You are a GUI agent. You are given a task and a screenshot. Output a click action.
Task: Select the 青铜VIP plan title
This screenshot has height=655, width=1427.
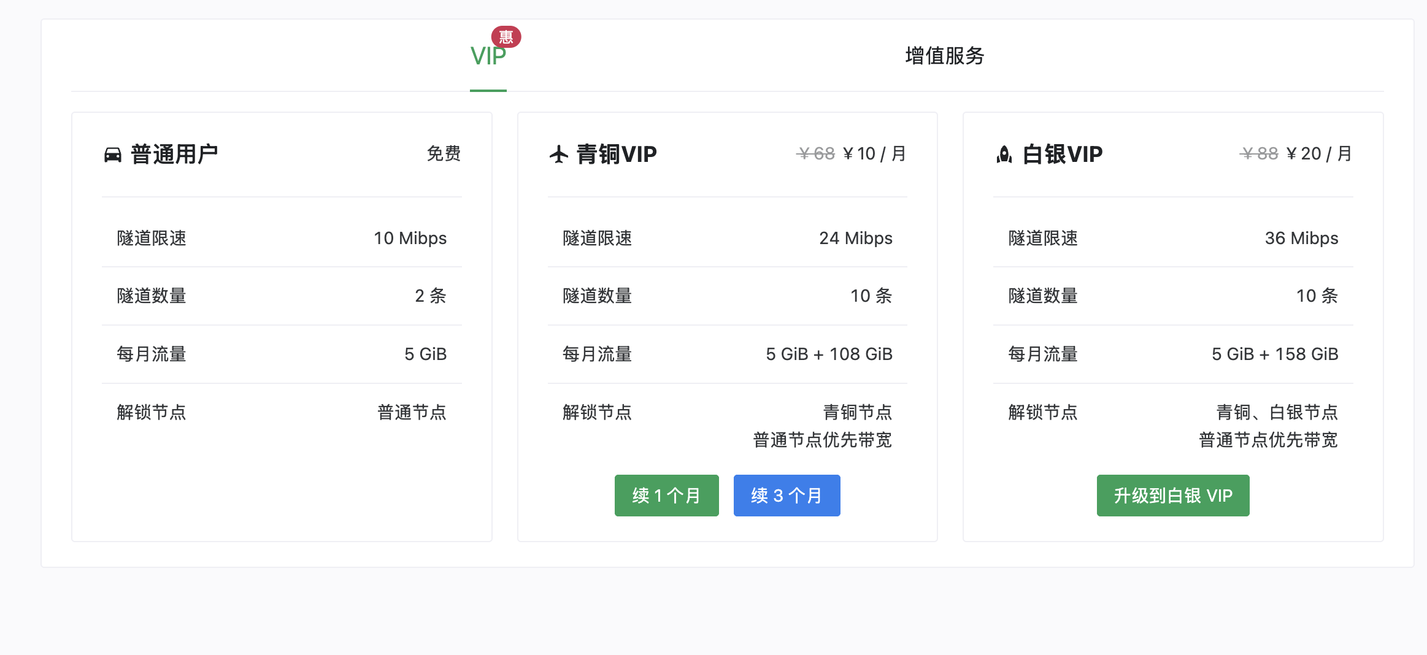click(617, 154)
